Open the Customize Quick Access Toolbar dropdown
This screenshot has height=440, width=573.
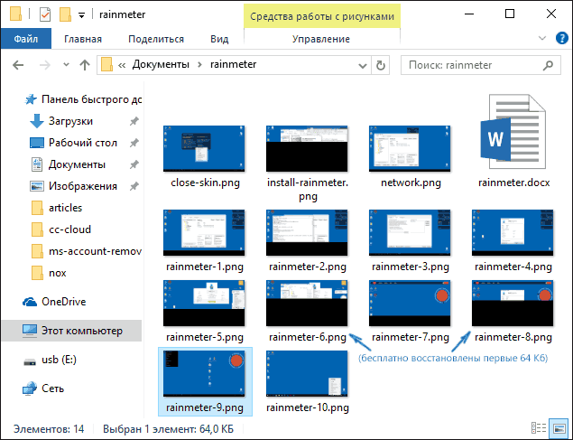coord(81,15)
